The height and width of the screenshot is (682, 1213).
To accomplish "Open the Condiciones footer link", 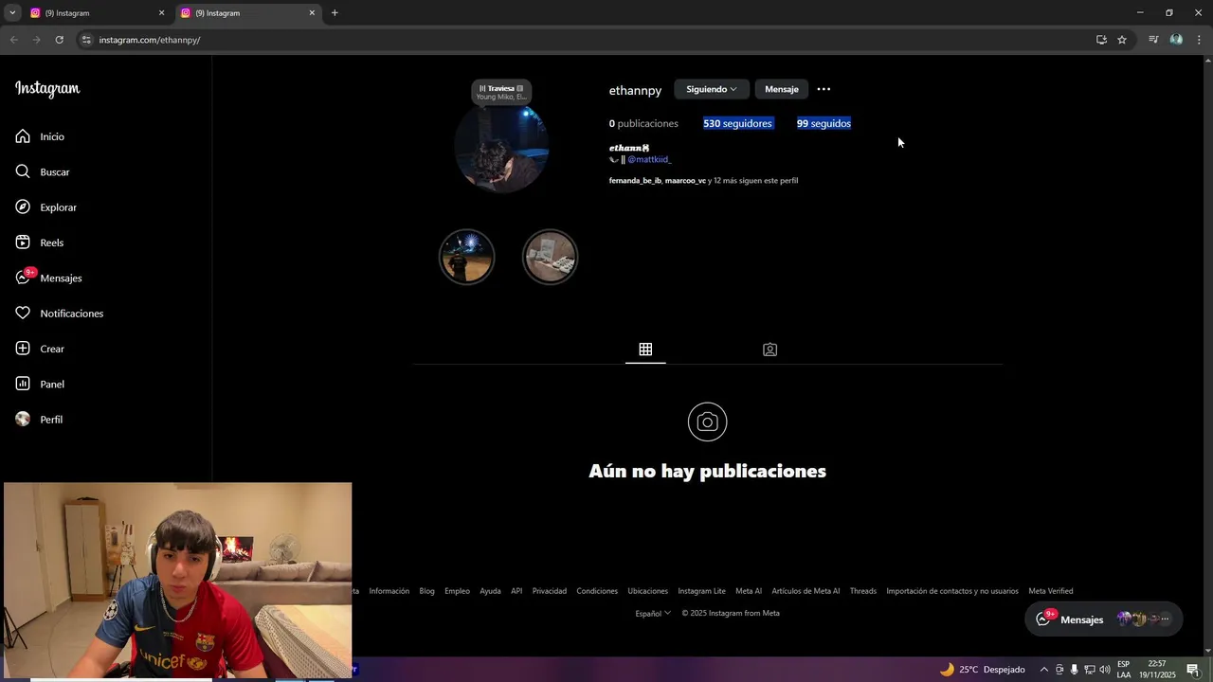I will [x=597, y=591].
